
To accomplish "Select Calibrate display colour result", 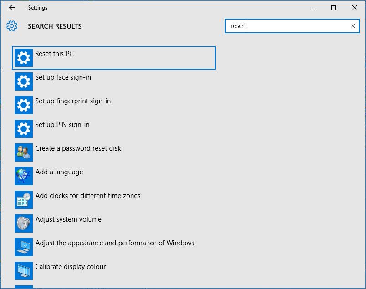I will tap(114, 270).
